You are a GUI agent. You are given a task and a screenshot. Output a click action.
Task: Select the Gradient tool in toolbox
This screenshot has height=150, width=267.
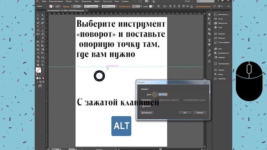point(43,50)
